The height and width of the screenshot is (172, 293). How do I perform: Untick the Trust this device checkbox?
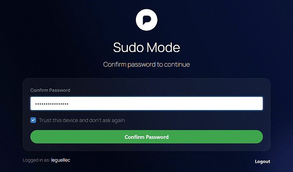(33, 120)
